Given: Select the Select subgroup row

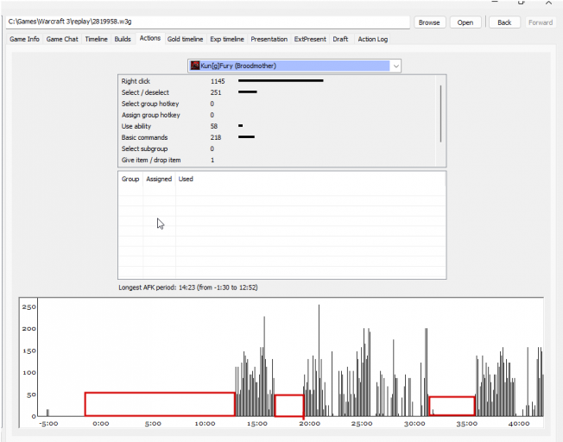Looking at the screenshot, I should tap(276, 148).
